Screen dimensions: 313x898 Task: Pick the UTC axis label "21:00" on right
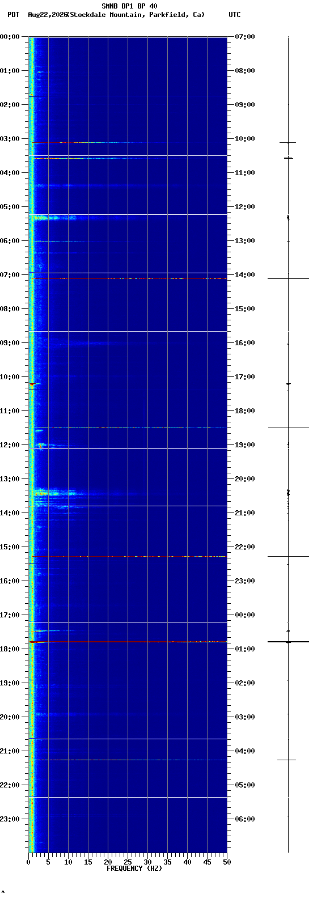click(x=244, y=513)
